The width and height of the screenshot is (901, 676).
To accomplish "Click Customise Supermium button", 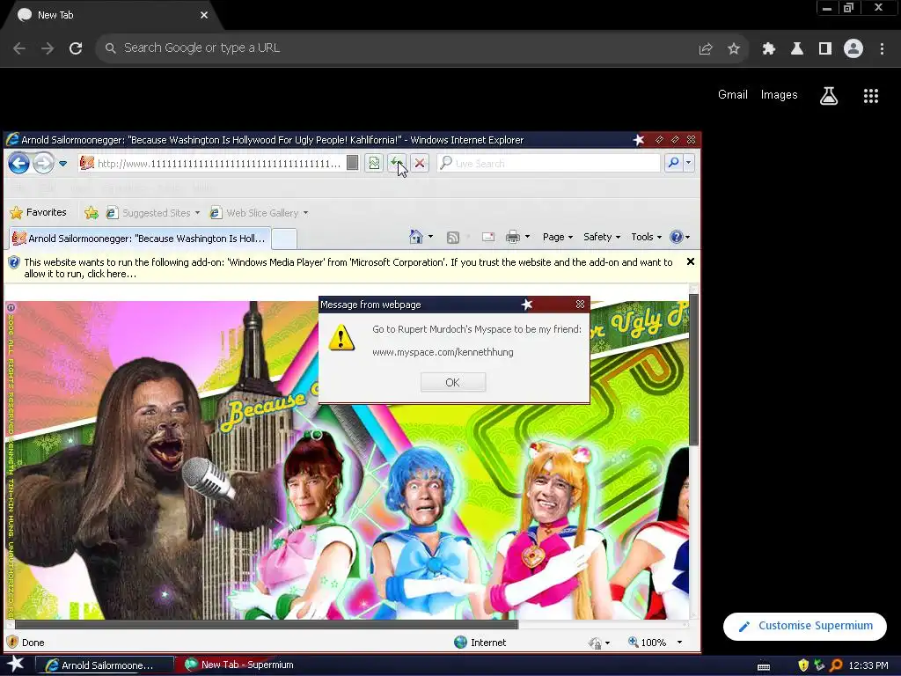I will point(804,626).
